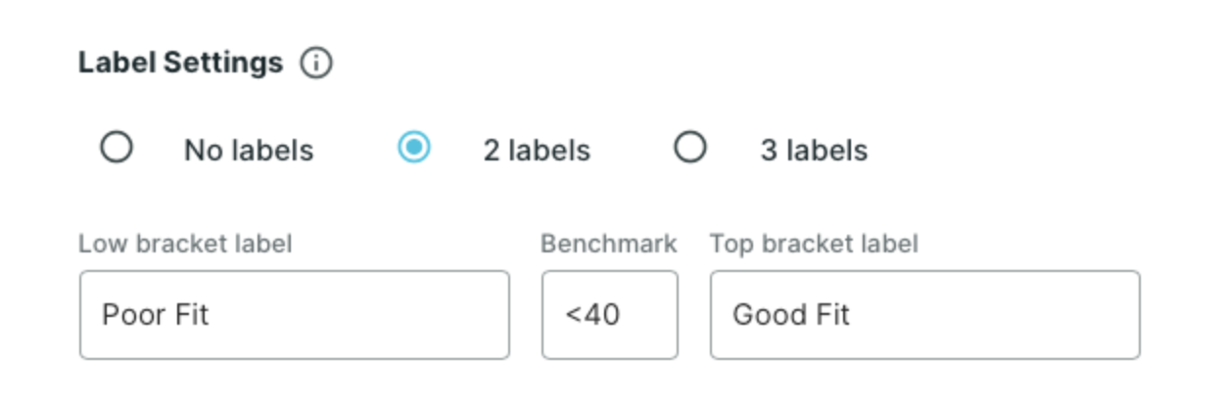Click the "Low bracket label" caption
The height and width of the screenshot is (401, 1226).
(185, 244)
